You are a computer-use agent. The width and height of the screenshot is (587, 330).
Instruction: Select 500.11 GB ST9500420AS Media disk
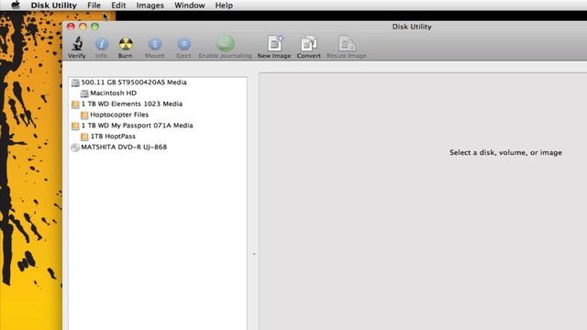[134, 82]
